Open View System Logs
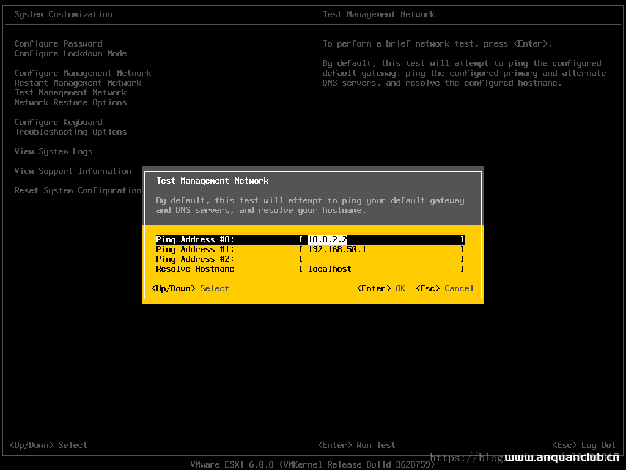This screenshot has width=626, height=470. point(53,151)
